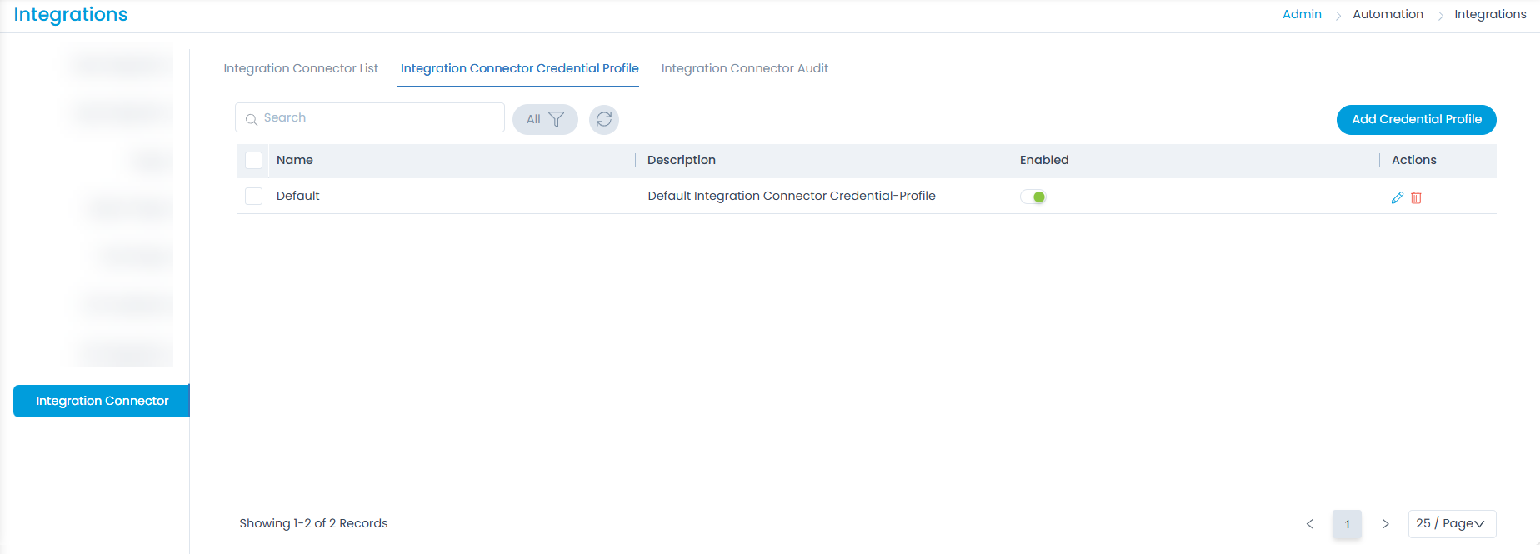Click the red trash delete icon
The image size is (1540, 554).
tap(1416, 197)
